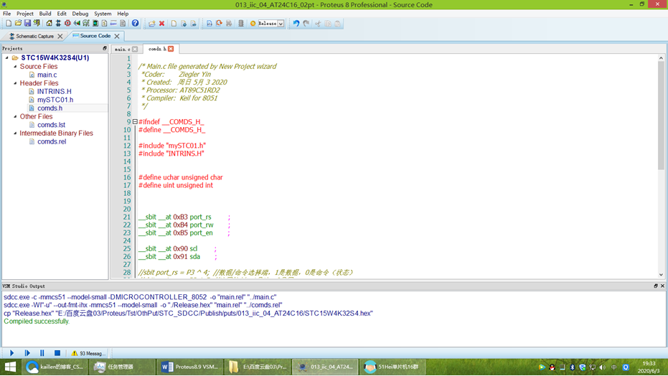668x376 pixels.
Task: Open the Build menu
Action: tap(44, 14)
